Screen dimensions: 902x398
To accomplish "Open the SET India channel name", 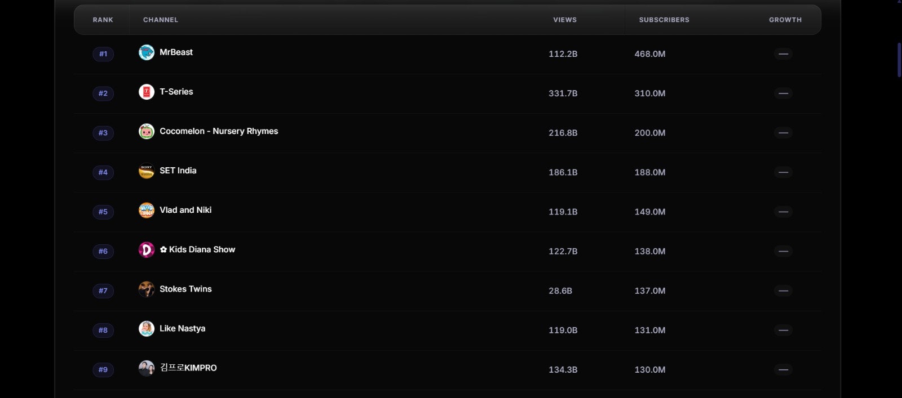I will coord(178,170).
